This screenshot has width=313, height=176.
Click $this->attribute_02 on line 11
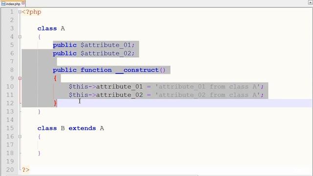(106, 95)
